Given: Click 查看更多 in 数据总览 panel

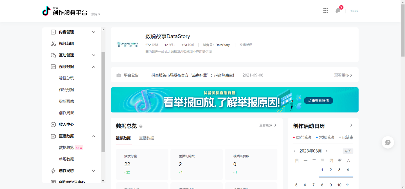Looking at the screenshot, I should pyautogui.click(x=268, y=125).
